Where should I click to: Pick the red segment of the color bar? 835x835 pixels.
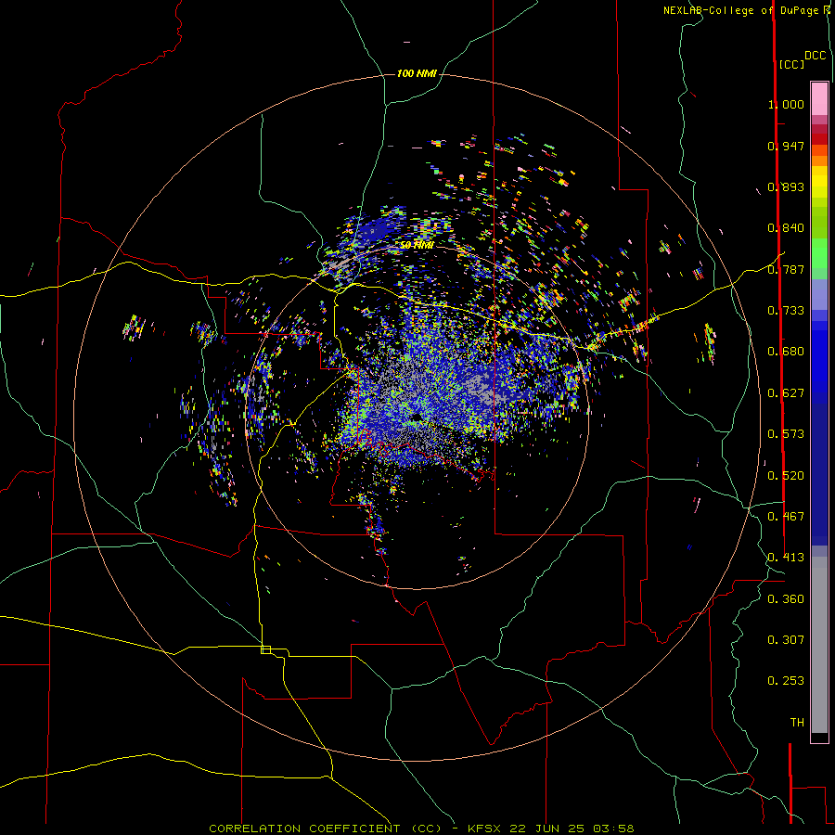(x=819, y=139)
